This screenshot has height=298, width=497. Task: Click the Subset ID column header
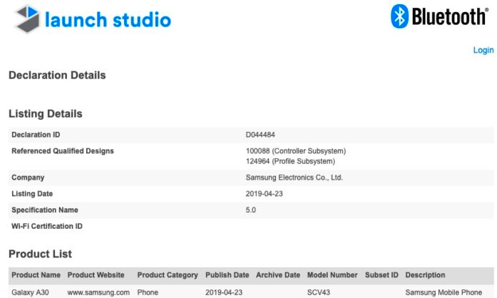pyautogui.click(x=381, y=275)
